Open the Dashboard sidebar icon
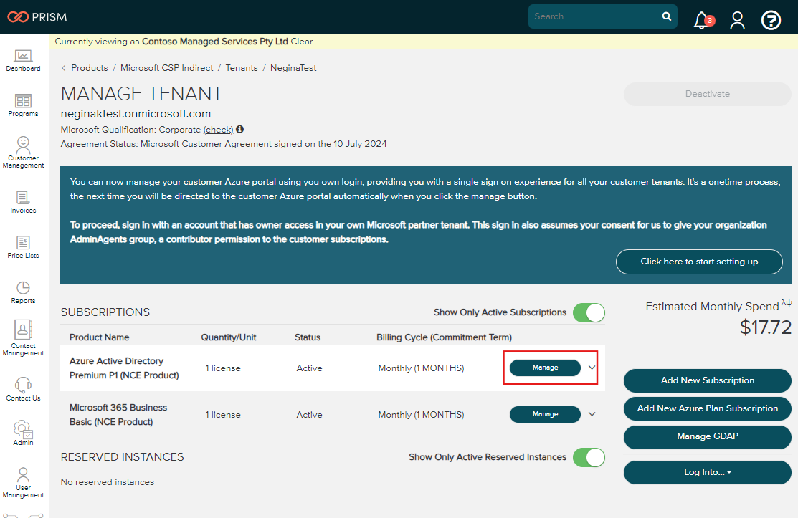The image size is (798, 518). [23, 60]
